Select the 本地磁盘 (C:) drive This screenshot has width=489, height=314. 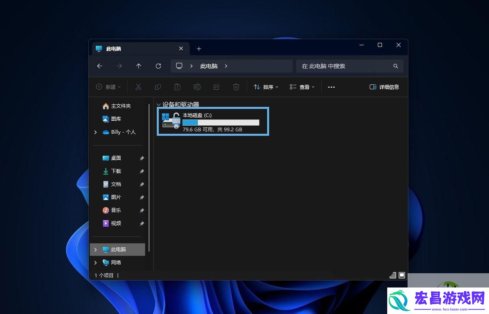pyautogui.click(x=213, y=121)
